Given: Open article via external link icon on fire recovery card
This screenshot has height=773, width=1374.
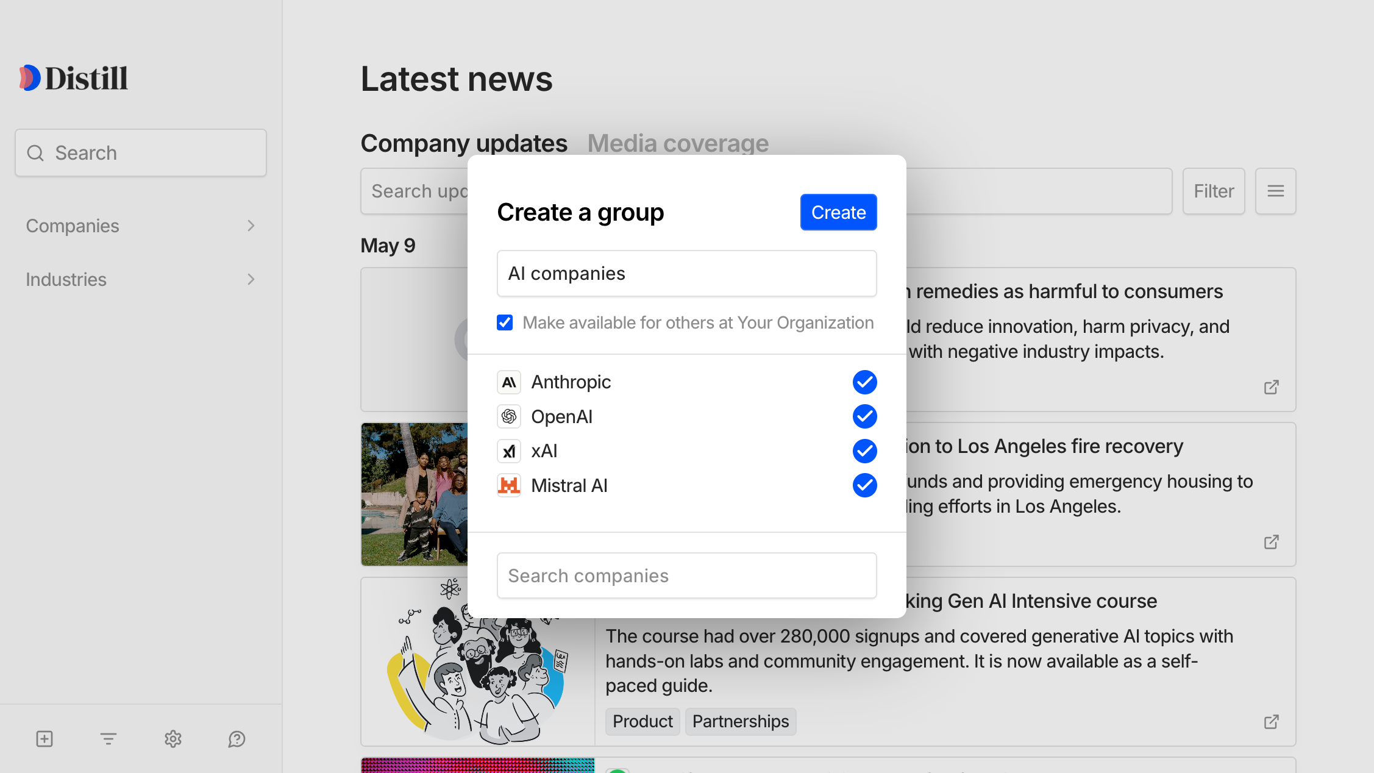Looking at the screenshot, I should pos(1272,542).
